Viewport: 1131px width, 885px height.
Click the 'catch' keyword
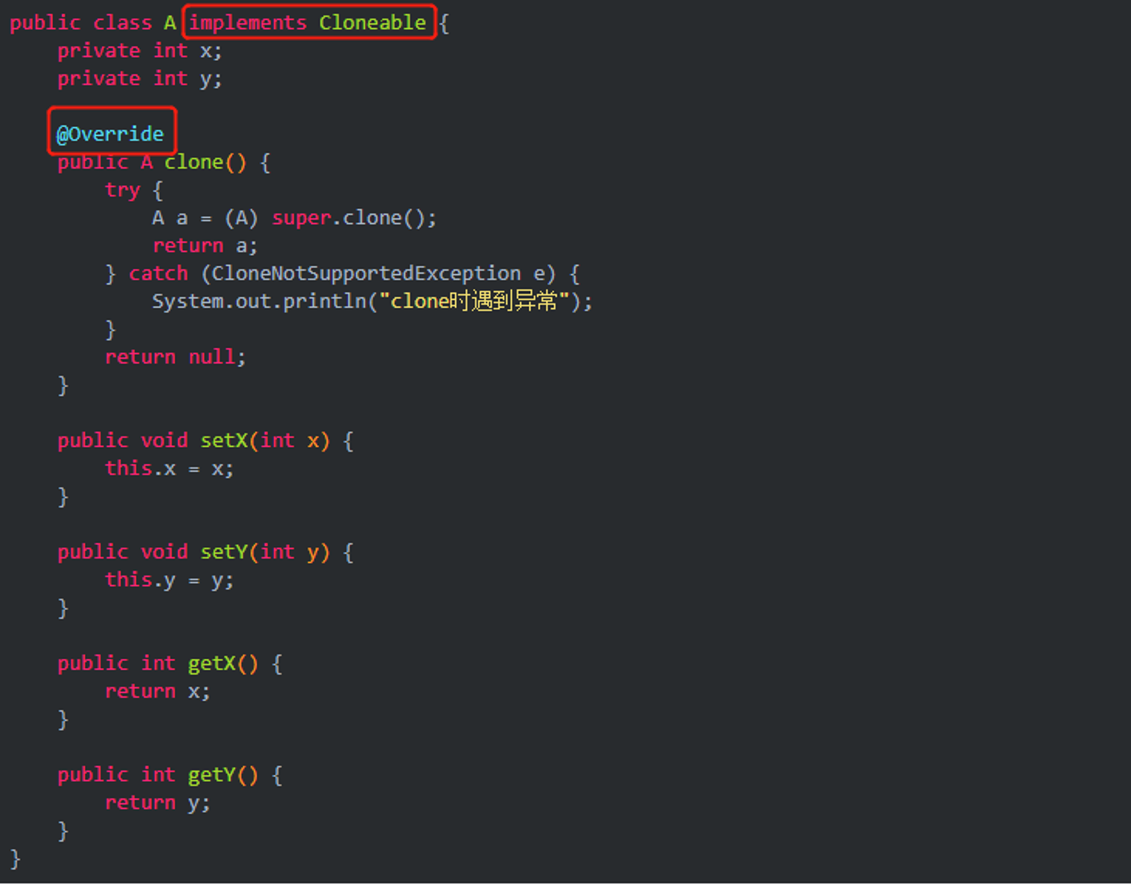pos(158,274)
